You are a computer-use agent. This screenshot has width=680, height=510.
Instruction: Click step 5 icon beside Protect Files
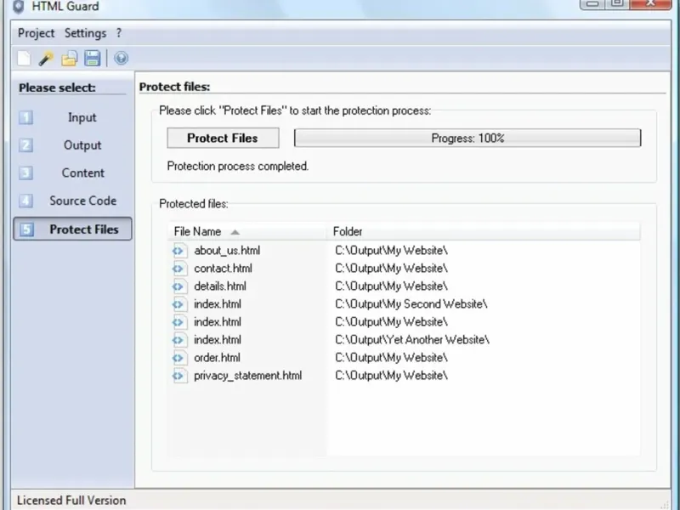(x=26, y=229)
